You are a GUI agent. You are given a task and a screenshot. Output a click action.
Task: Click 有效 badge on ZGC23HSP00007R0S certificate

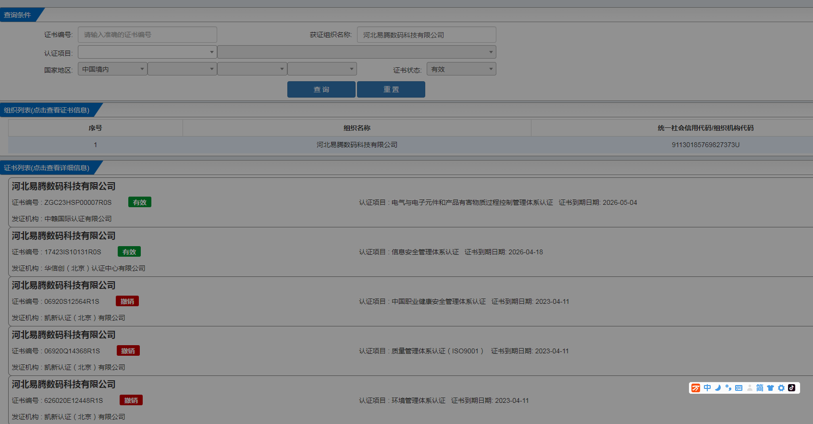pos(140,202)
